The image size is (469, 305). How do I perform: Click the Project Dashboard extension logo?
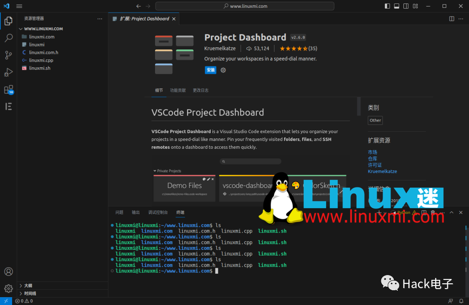[x=174, y=55]
